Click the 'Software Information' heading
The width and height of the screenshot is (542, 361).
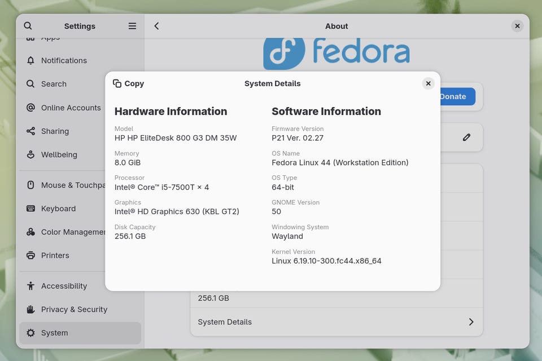coord(326,112)
